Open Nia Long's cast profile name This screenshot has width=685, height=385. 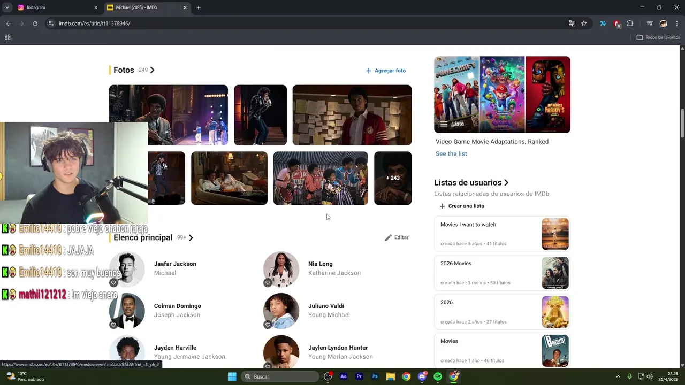click(321, 264)
